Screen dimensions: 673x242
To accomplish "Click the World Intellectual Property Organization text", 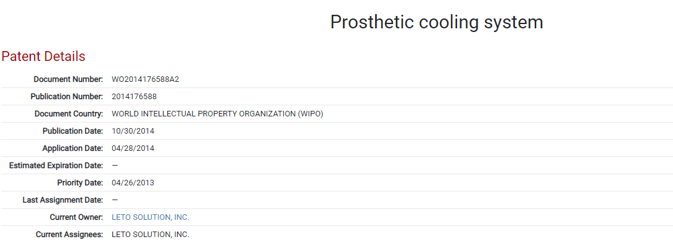I will click(x=217, y=114).
